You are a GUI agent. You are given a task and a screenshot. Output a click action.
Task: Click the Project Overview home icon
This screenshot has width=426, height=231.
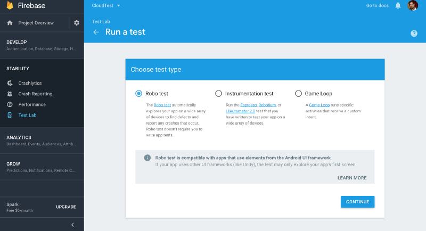coord(10,23)
